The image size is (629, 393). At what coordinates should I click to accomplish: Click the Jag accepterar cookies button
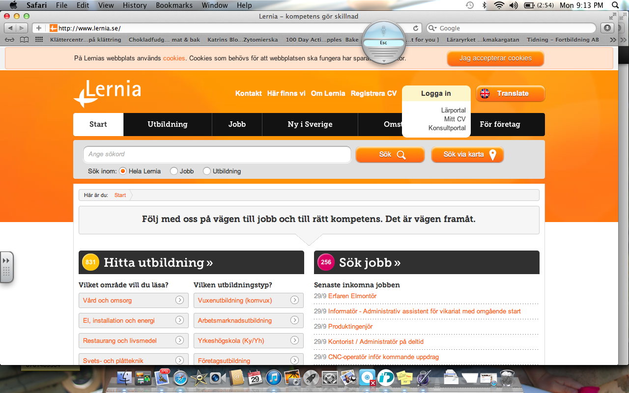(x=495, y=58)
